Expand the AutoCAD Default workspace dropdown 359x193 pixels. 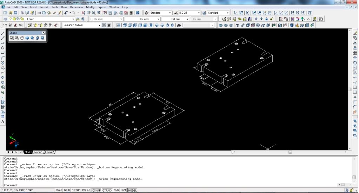point(99,25)
